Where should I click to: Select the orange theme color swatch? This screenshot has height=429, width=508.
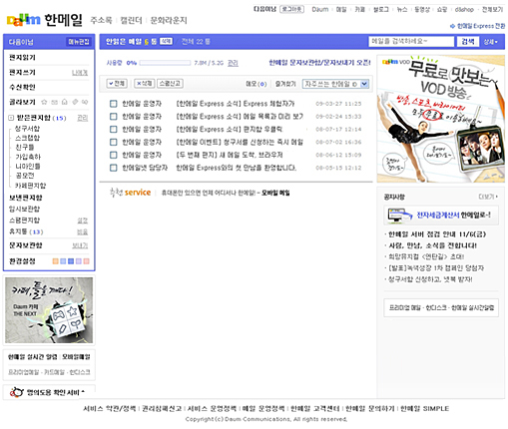tap(56, 261)
